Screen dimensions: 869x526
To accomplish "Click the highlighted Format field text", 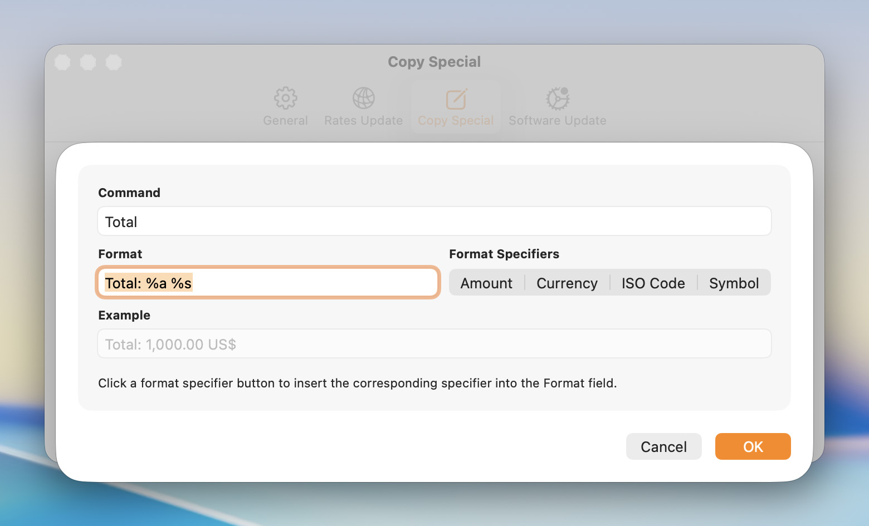I will (148, 282).
